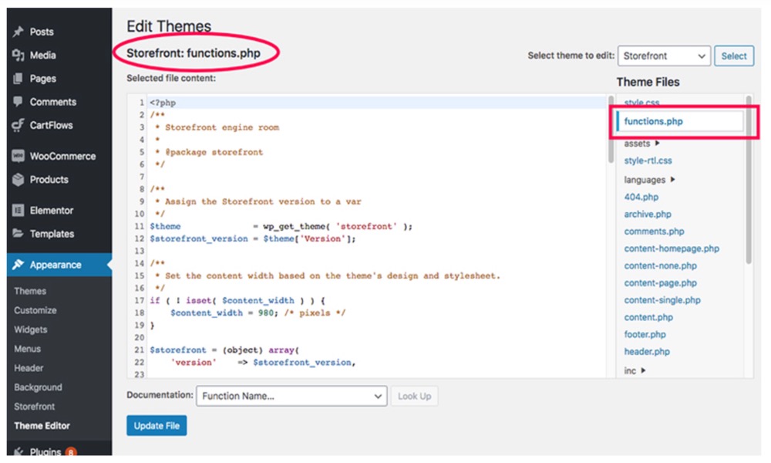This screenshot has height=463, width=771.
Task: Expand the languages folder
Action: point(649,180)
